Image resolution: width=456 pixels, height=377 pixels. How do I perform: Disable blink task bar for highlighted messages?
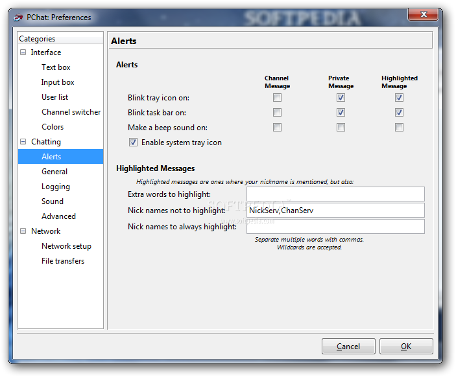399,113
